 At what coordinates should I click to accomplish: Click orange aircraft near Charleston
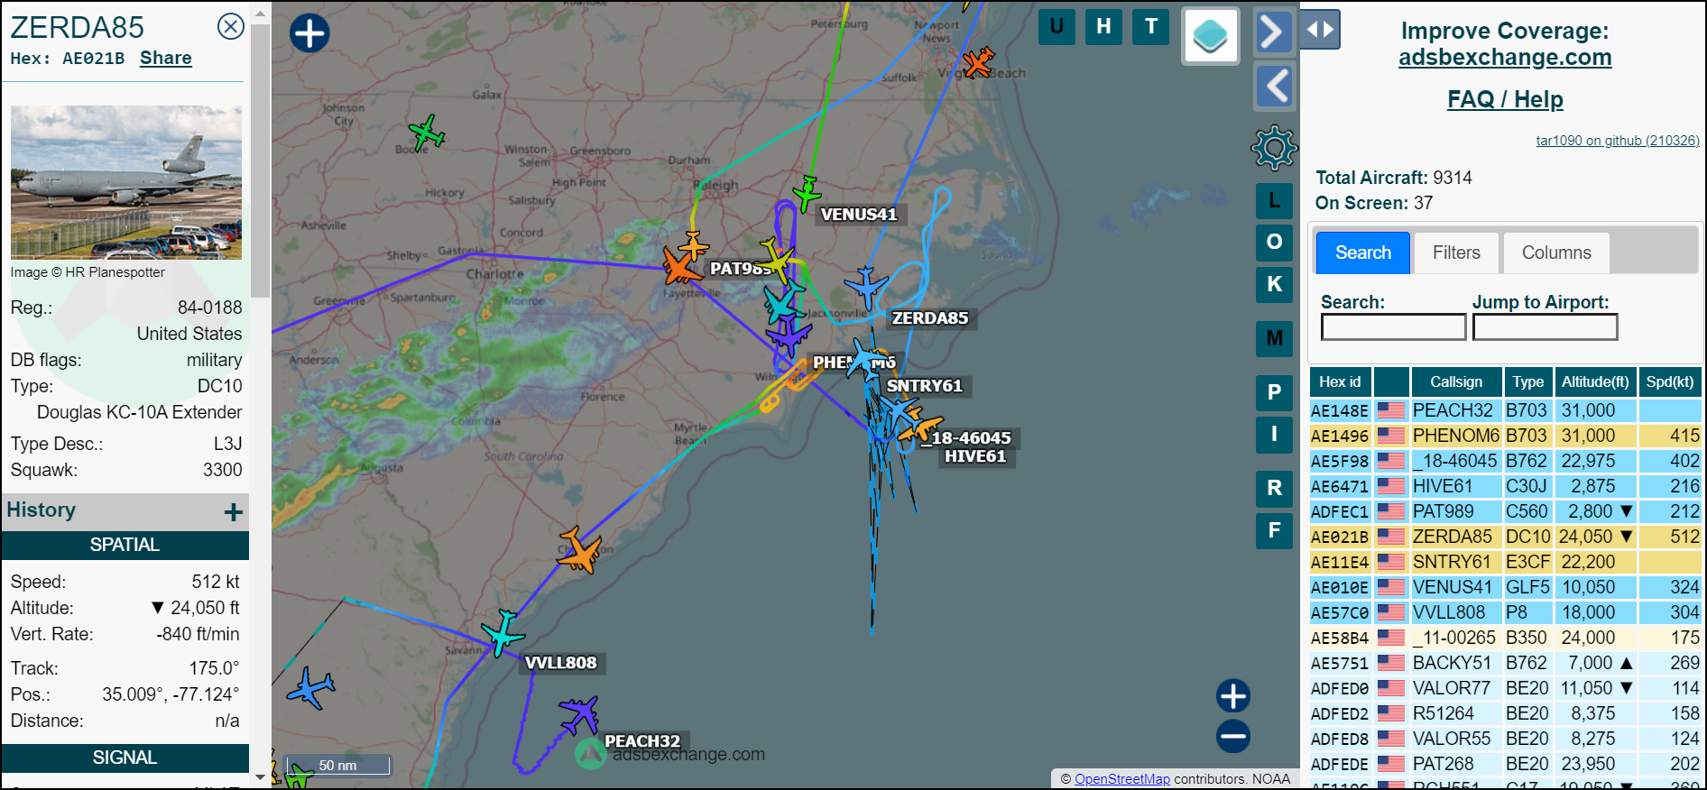(x=579, y=550)
